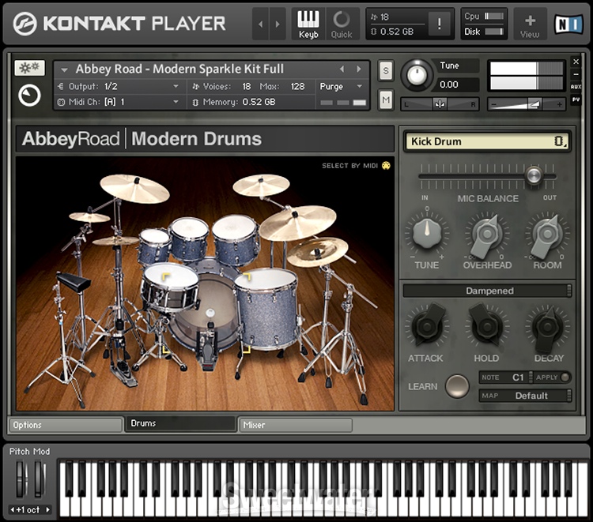Switch to the Mixer tab
Viewport: 593px width, 522px height.
click(x=296, y=425)
